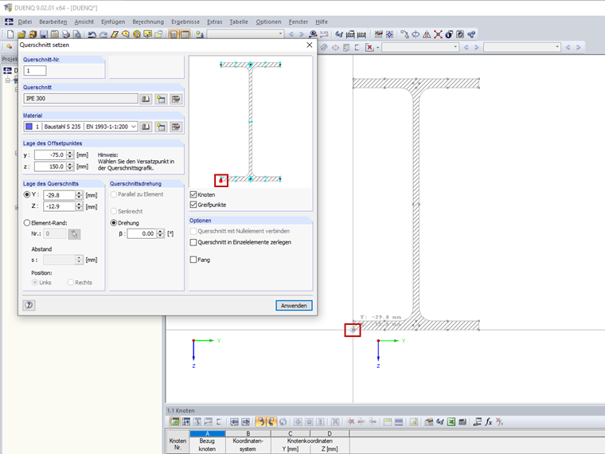
Task: Open the Ergebnisse menu
Action: tap(185, 22)
